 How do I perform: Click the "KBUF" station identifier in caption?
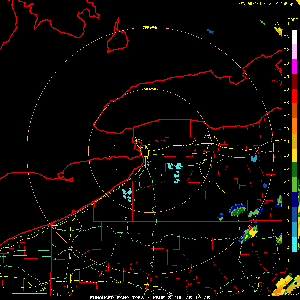(x=159, y=298)
